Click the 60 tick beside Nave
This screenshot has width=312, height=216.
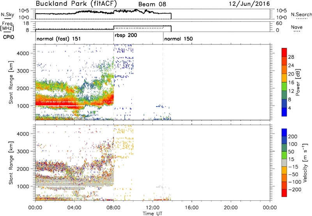pos(279,23)
